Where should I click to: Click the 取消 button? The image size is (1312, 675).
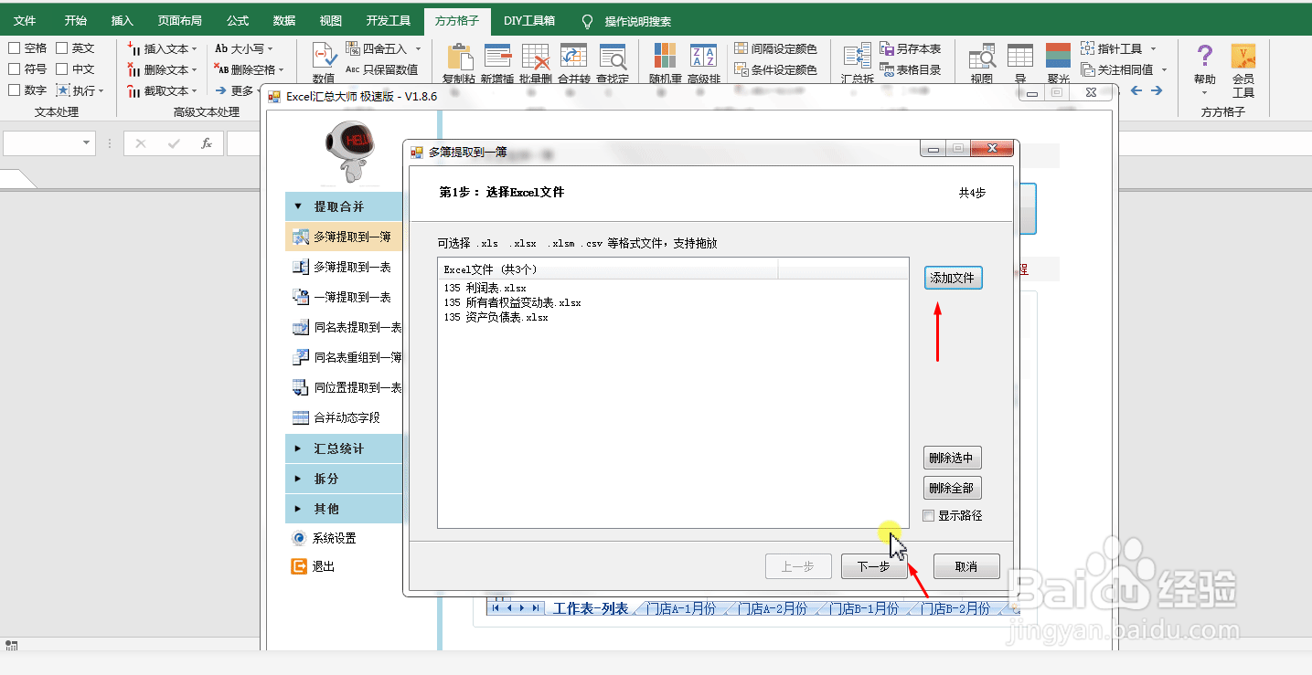[x=966, y=566]
